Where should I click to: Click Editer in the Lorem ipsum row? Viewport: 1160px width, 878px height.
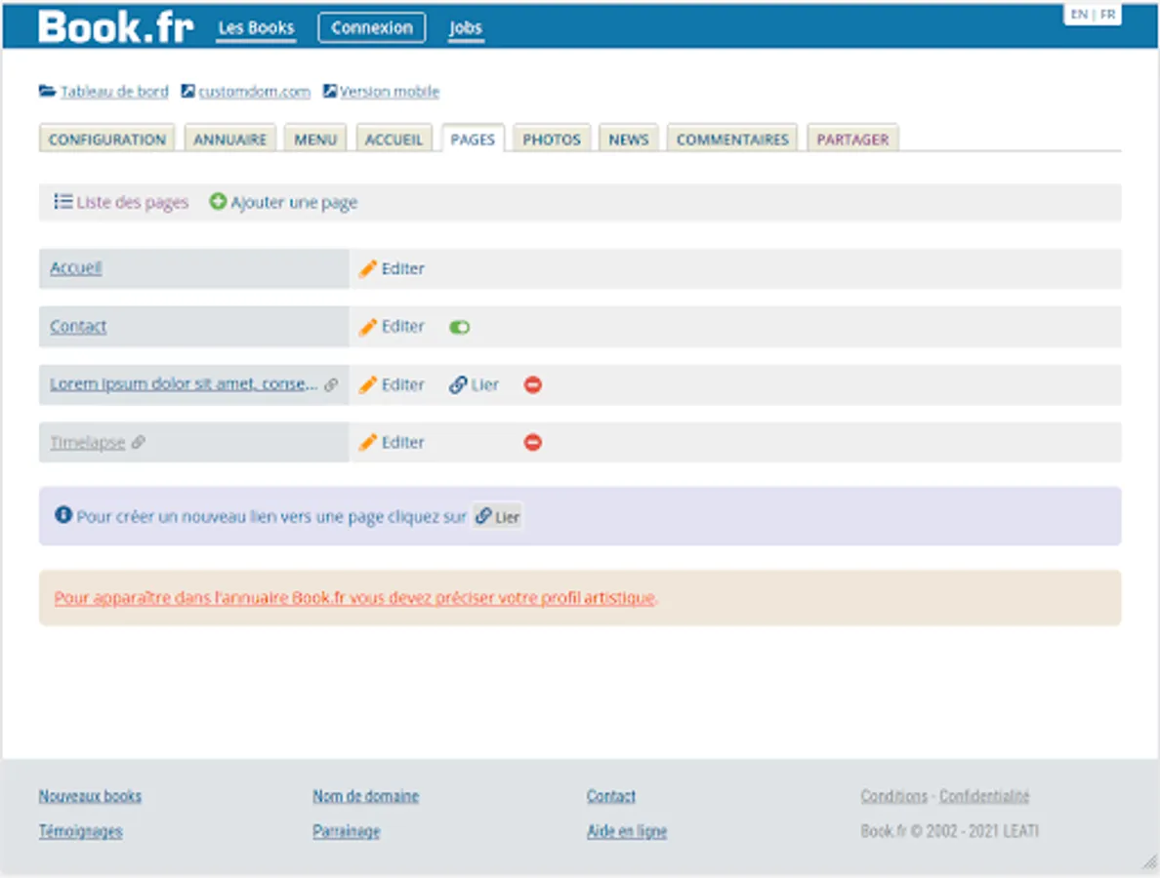point(402,384)
